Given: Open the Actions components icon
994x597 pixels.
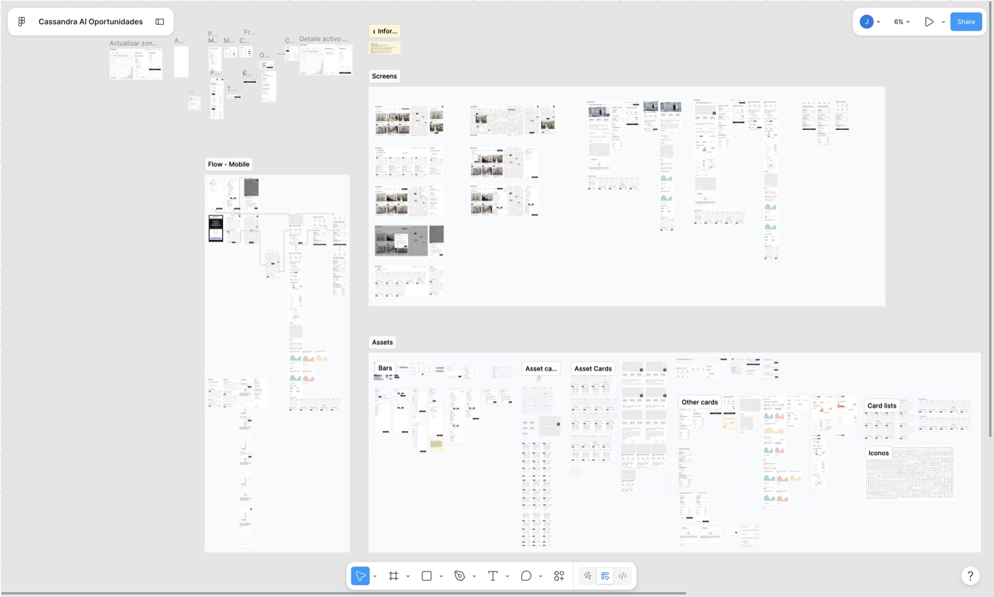Looking at the screenshot, I should coord(559,576).
